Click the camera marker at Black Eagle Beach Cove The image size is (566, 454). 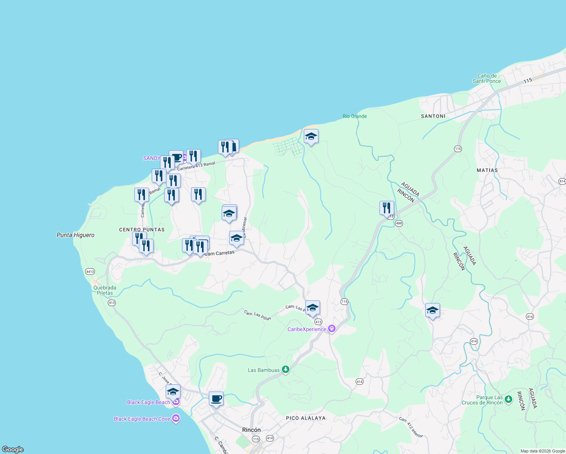click(x=176, y=418)
